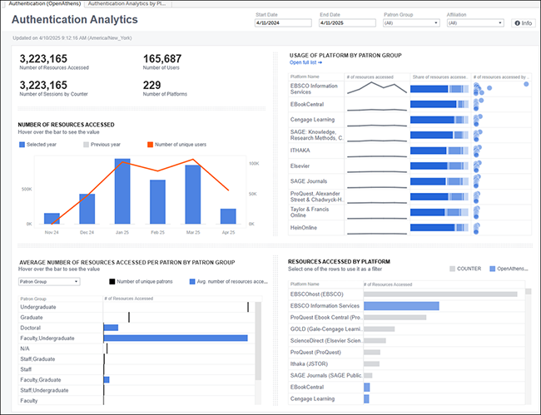Open the Patron Group dropdown above the patron table
Screen dimensions: 541x415
point(49,282)
